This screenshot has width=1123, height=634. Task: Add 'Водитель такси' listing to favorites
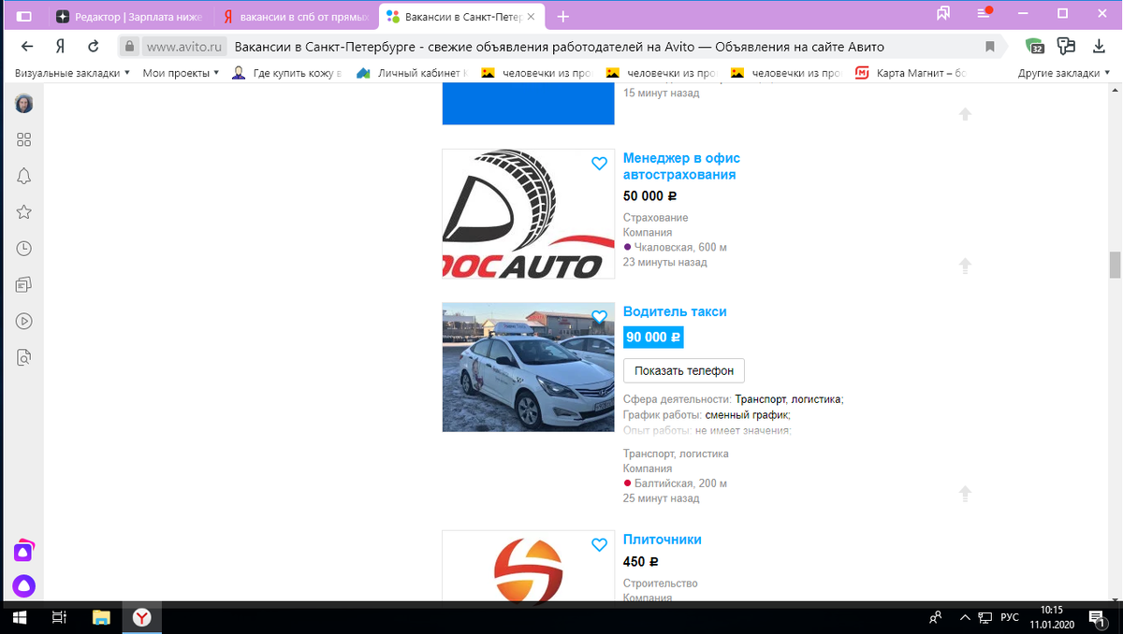coord(600,317)
